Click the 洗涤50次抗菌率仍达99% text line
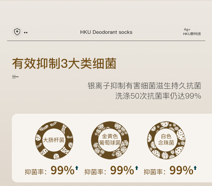This screenshot has width=212, height=186. pyautogui.click(x=158, y=96)
